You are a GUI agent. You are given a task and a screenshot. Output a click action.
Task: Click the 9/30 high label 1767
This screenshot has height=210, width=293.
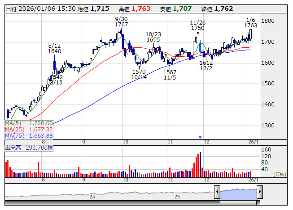[118, 25]
